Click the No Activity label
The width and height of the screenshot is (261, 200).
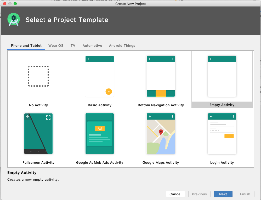[x=38, y=105]
